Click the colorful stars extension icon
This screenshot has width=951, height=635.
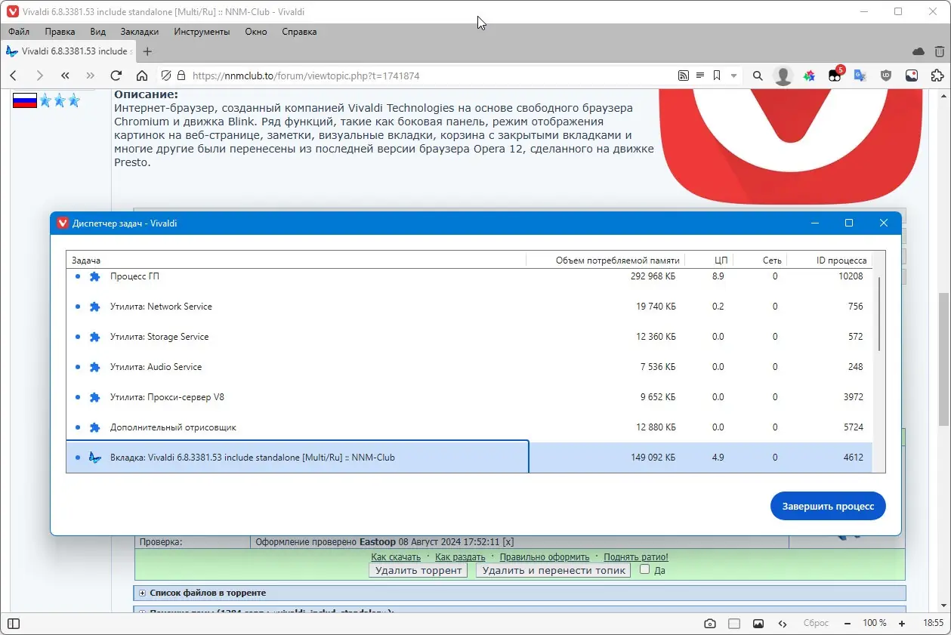pos(809,76)
